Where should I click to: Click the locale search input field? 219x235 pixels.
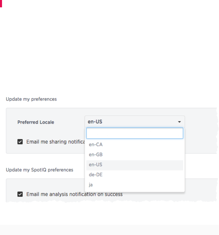(134, 133)
